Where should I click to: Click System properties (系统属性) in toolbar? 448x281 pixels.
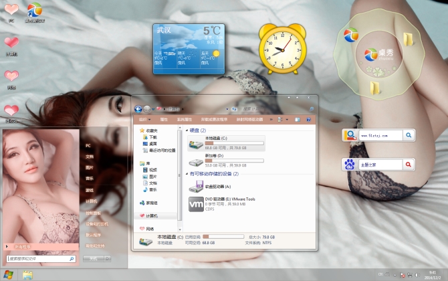185,120
